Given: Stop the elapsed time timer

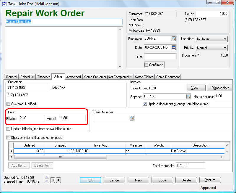Looking at the screenshot, I should 58,180.
